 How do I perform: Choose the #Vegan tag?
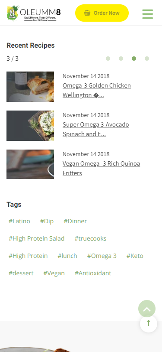[54, 273]
